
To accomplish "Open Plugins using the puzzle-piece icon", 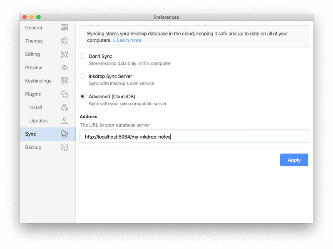I will point(64,94).
